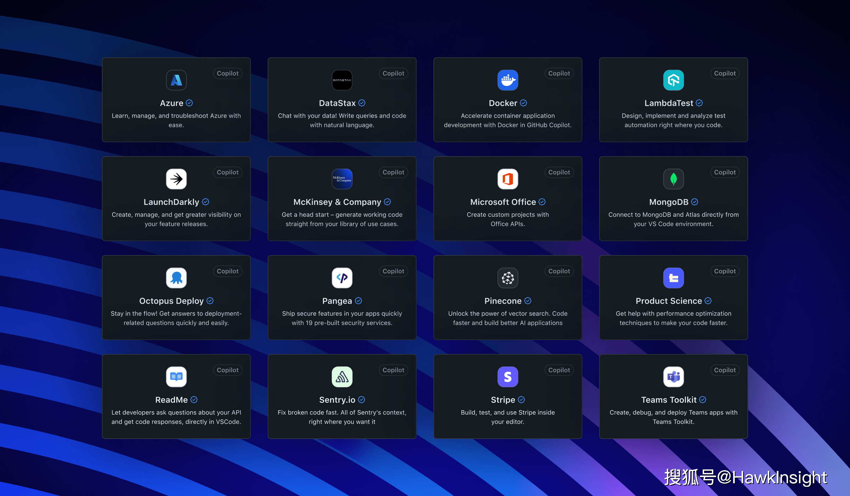Open the Pinecone extension title
This screenshot has height=496, width=850.
pos(503,301)
